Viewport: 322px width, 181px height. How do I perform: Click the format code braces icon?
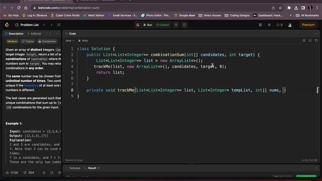coord(310,41)
